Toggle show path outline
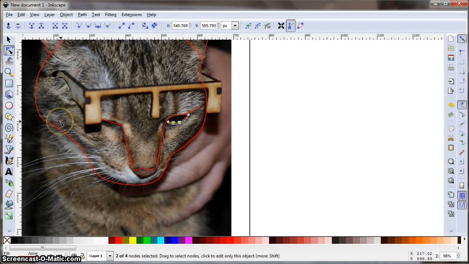This screenshot has width=469, height=264. (x=300, y=26)
